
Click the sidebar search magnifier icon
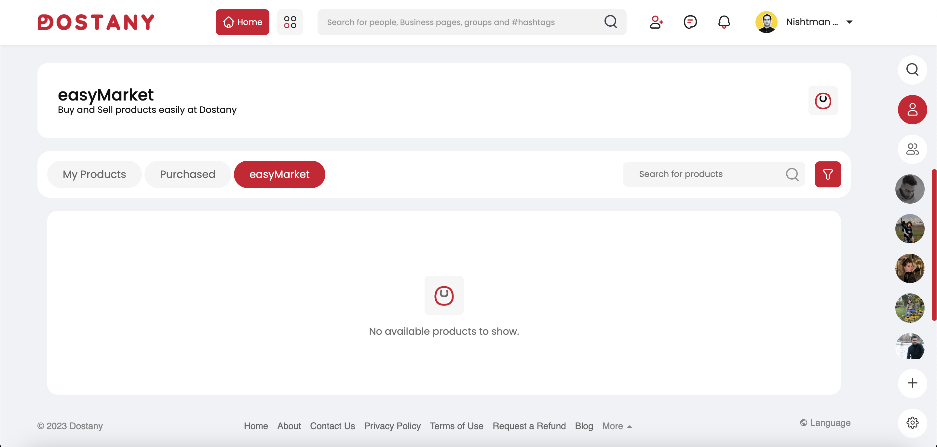[x=912, y=70]
